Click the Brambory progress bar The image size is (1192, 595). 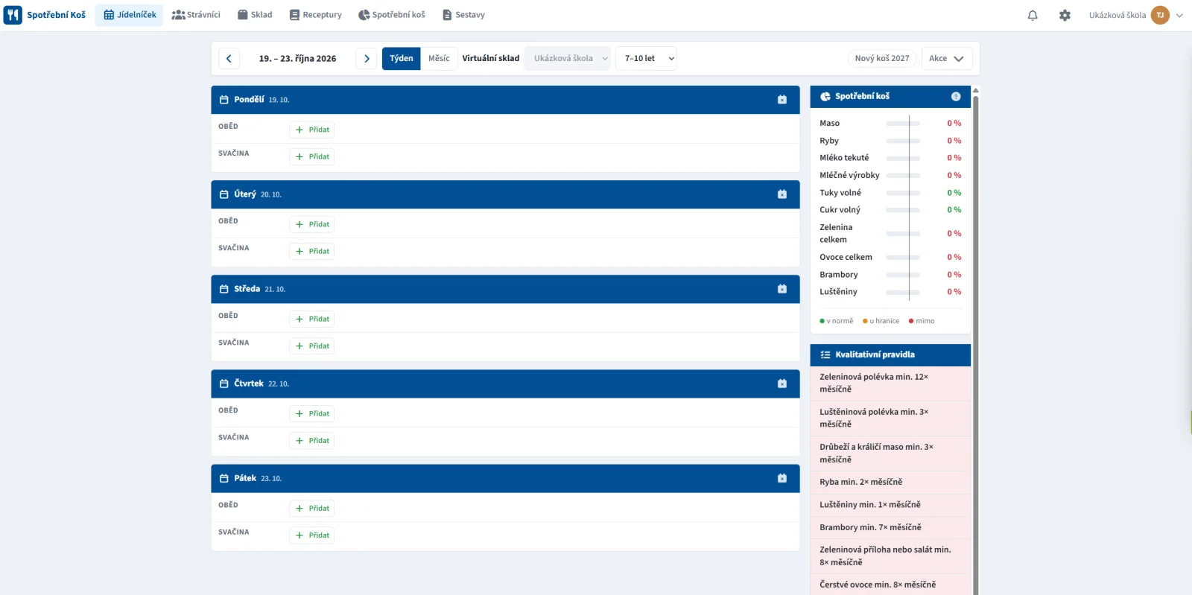click(x=903, y=275)
